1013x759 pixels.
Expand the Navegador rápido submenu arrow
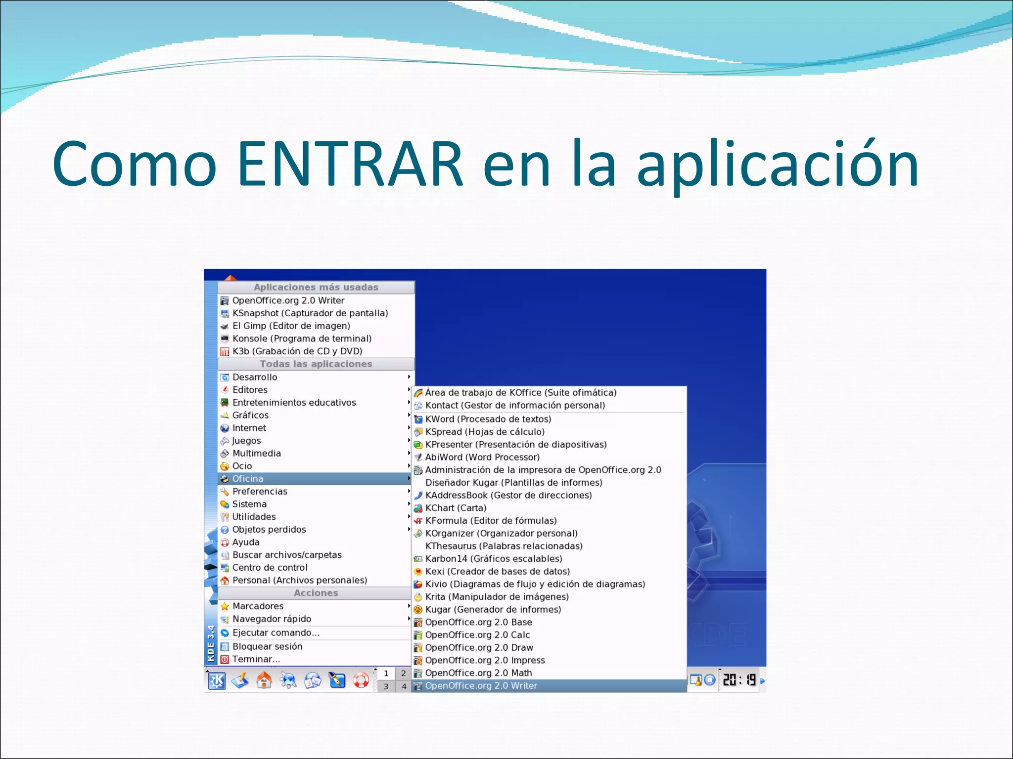coord(409,619)
